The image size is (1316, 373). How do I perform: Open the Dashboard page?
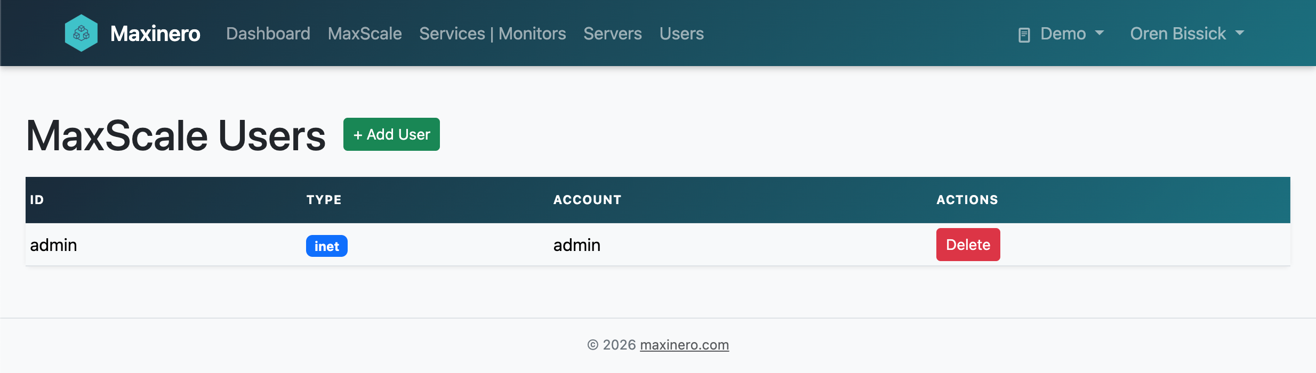(268, 34)
